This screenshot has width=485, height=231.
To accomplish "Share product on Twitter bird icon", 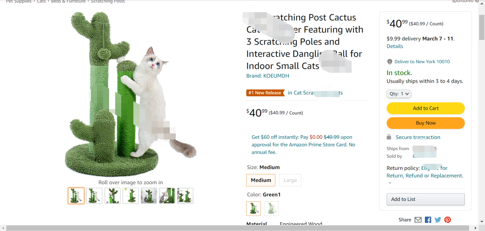I will [x=438, y=220].
